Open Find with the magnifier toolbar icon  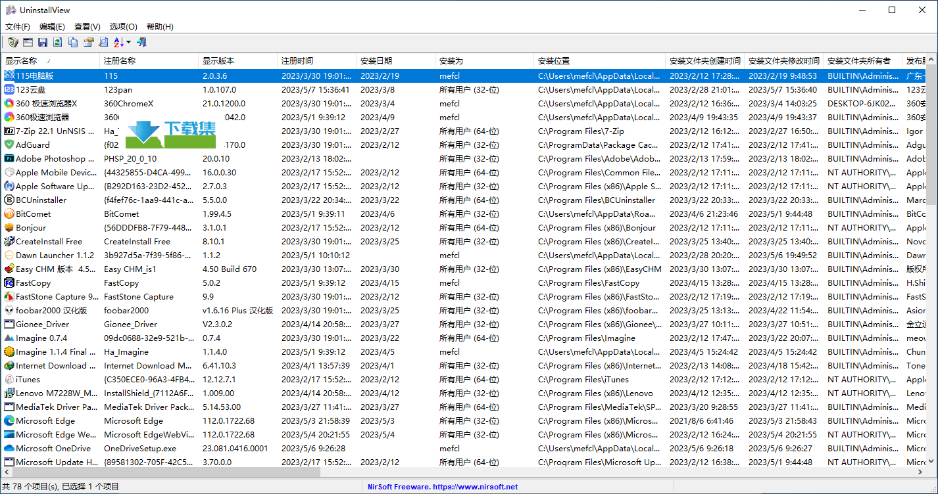tap(103, 43)
